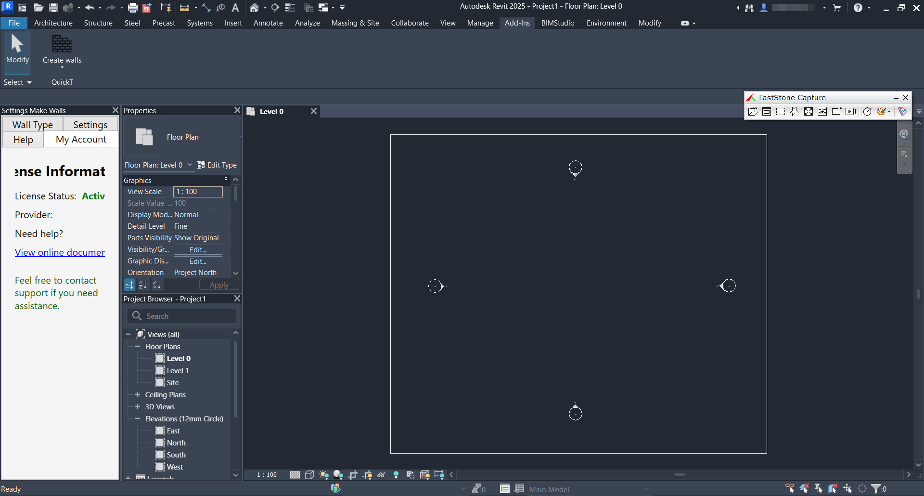924x496 pixels.
Task: Click the Save icon in quick access toolbar
Action: pos(53,8)
